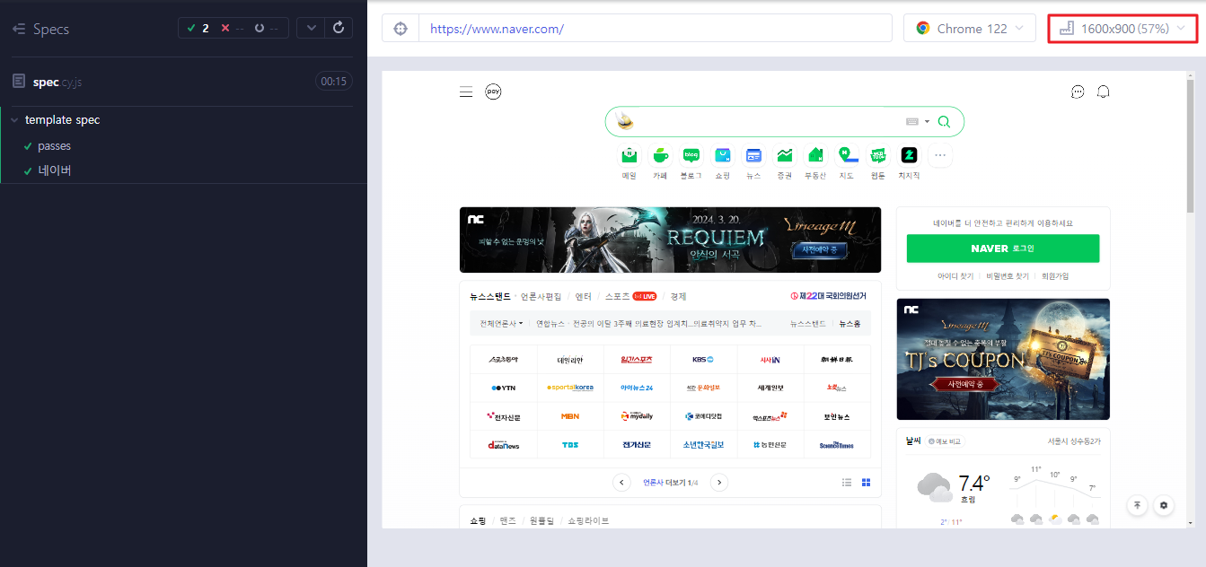Screen dimensions: 1206x567
Task: Click the TJ's COUPON ad banner
Action: click(1003, 359)
